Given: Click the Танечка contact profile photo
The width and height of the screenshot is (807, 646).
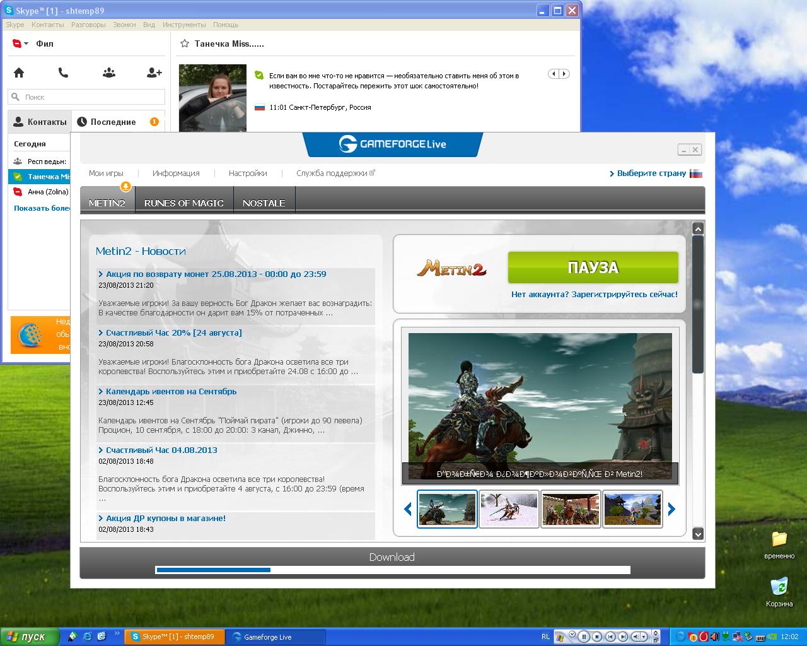Looking at the screenshot, I should click(x=212, y=98).
